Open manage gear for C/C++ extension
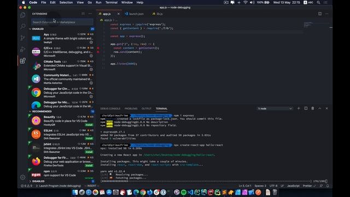Image resolution: width=350 pixels, height=197 pixels. pos(91,56)
